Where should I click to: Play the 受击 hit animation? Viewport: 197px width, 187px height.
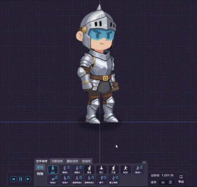tap(89, 170)
